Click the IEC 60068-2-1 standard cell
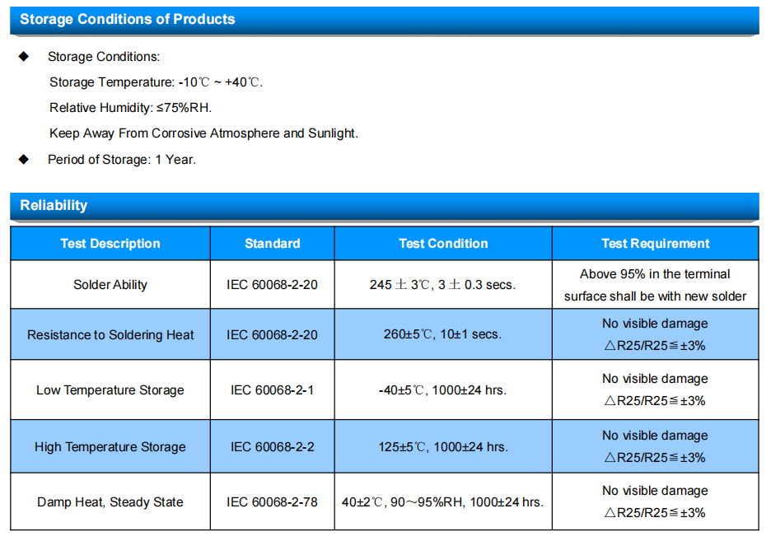The image size is (771, 541). (x=273, y=390)
